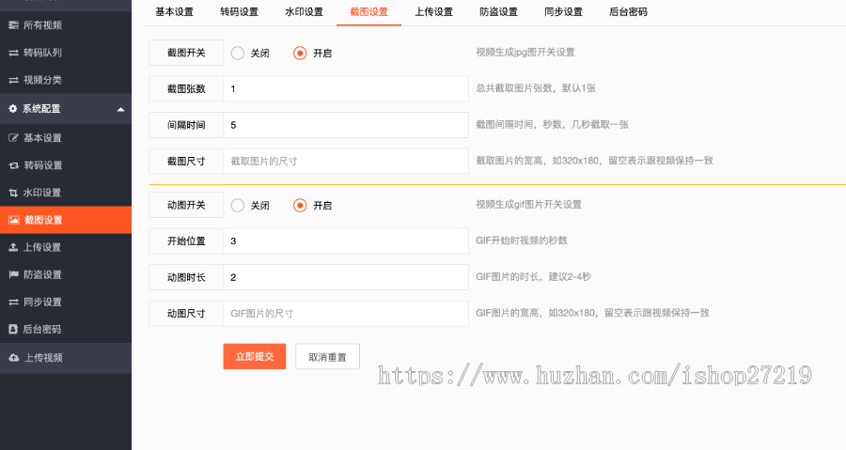The width and height of the screenshot is (846, 450).
Task: Click the 基本设置 edit icon in sidebar
Action: (x=13, y=138)
